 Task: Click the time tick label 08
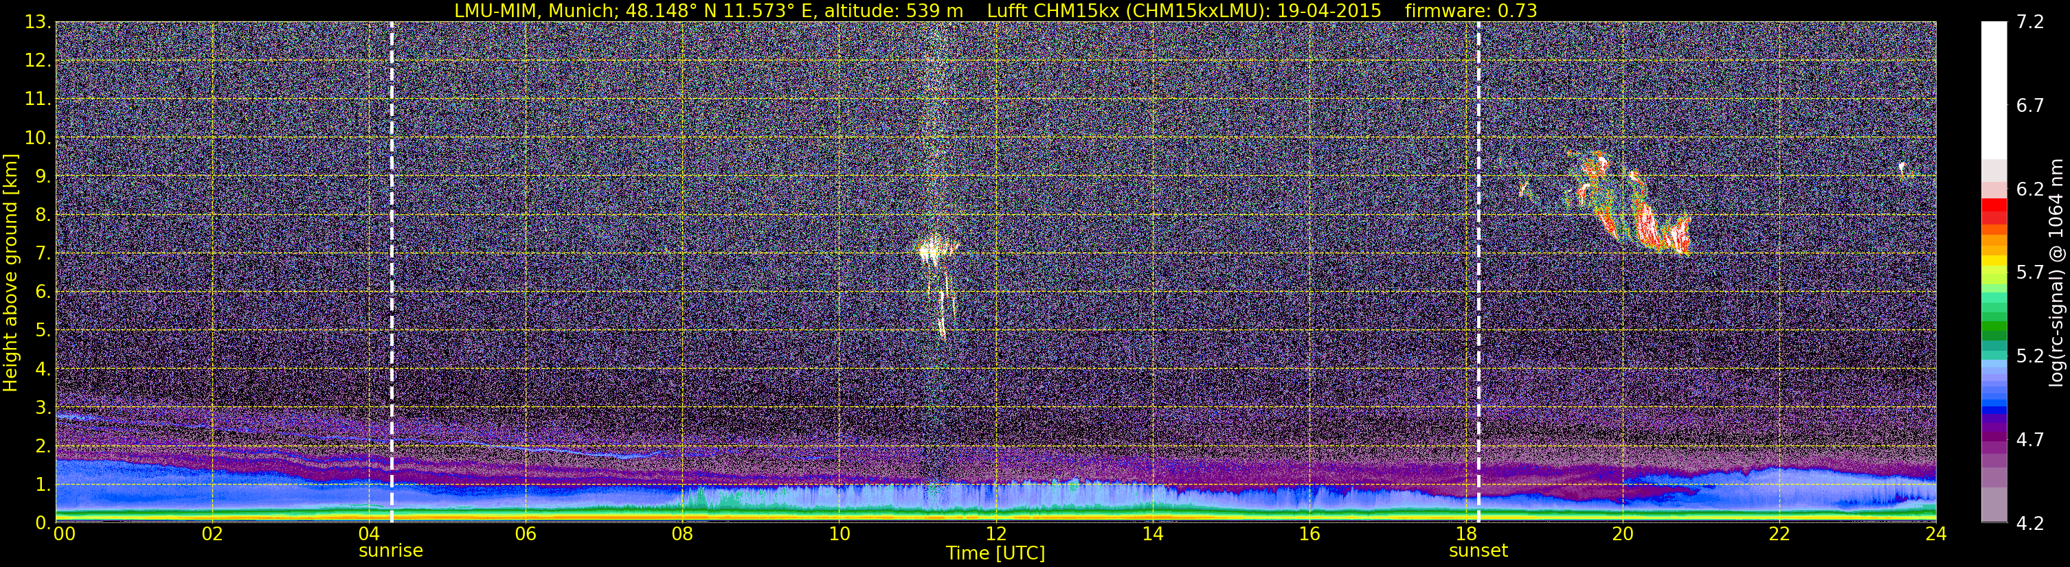(682, 534)
